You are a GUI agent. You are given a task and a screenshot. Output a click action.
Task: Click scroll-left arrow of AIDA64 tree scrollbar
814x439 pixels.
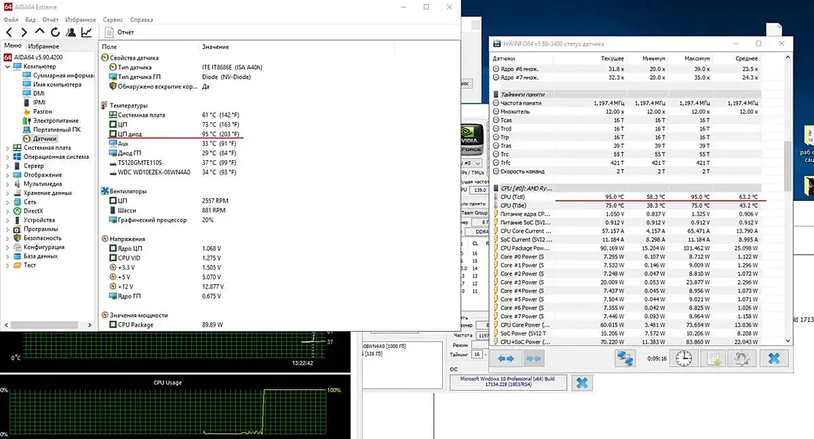[6, 325]
